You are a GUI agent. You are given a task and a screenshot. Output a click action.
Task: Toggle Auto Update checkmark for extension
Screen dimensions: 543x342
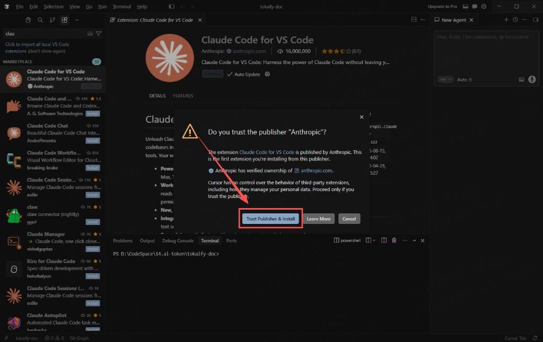click(x=243, y=74)
